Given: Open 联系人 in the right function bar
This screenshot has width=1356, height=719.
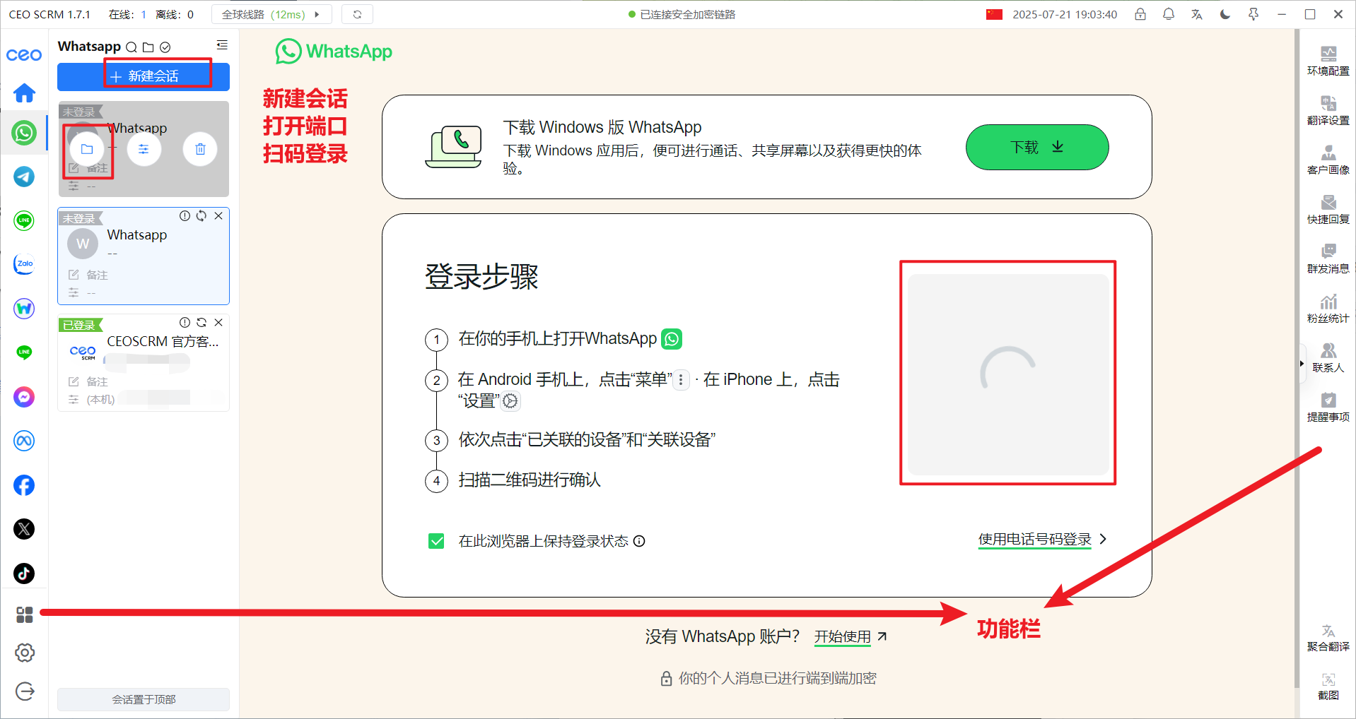Looking at the screenshot, I should coord(1328,357).
